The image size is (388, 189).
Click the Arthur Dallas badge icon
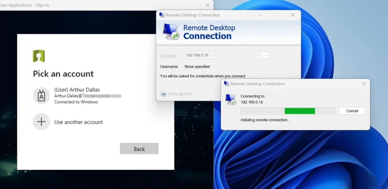click(x=41, y=96)
